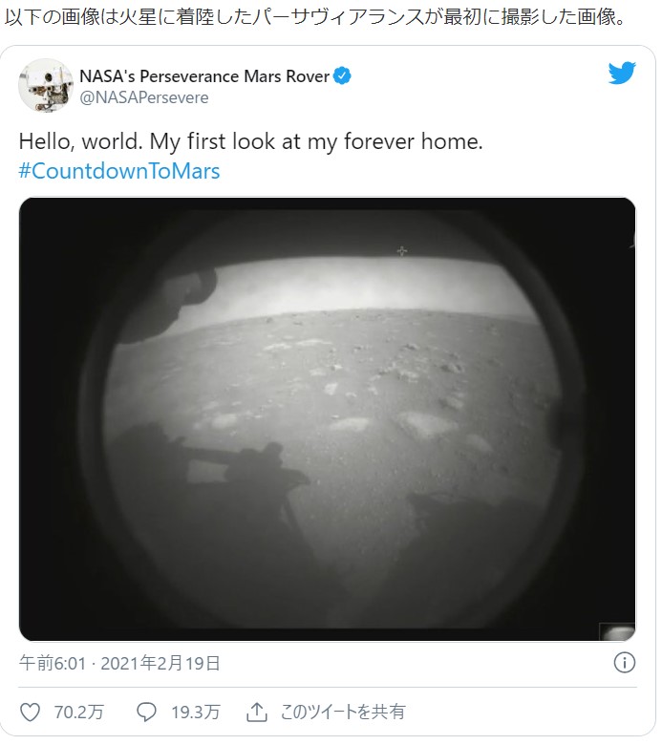Open the tweet timestamp 午前6:01 2021年2月19日
The width and height of the screenshot is (662, 745).
coord(119,663)
